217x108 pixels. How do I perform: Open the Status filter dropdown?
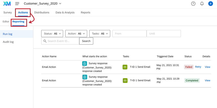click(x=52, y=34)
